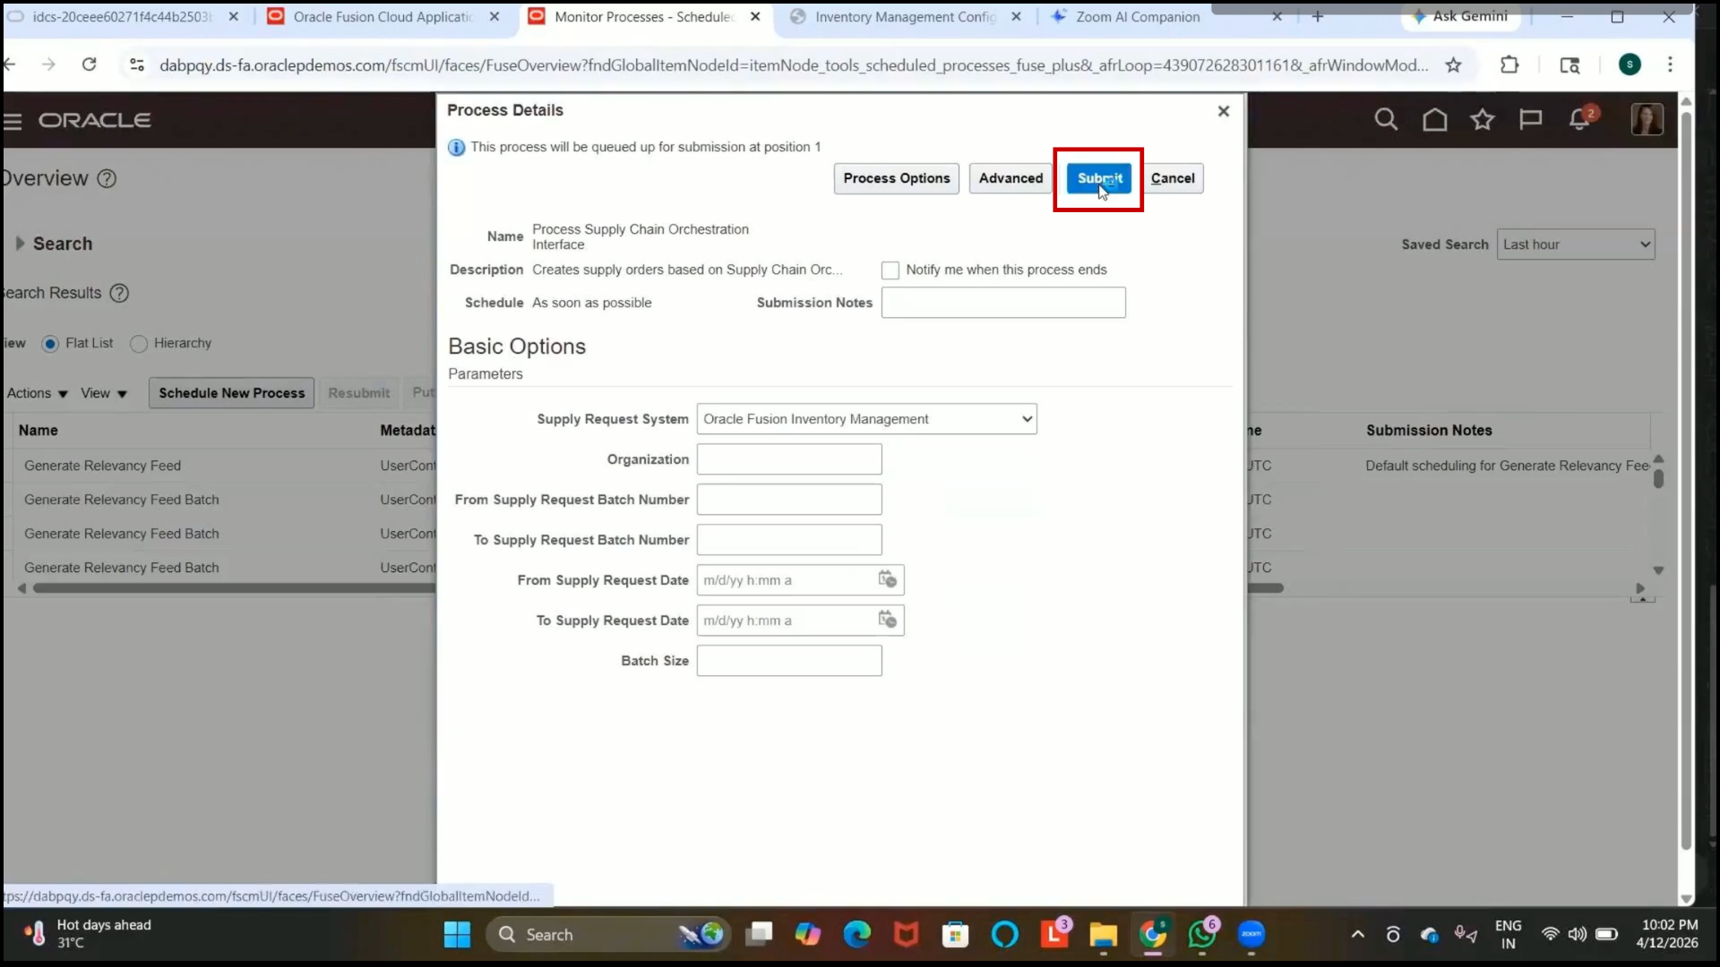The height and width of the screenshot is (967, 1720).
Task: Open the Chrome three-dot menu
Action: tap(1670, 64)
